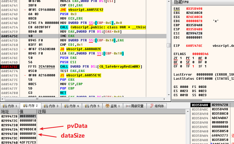Select the JS vbscript.6A855E1E instruction
Viewport: 234px width, 144px height.
click(81, 75)
